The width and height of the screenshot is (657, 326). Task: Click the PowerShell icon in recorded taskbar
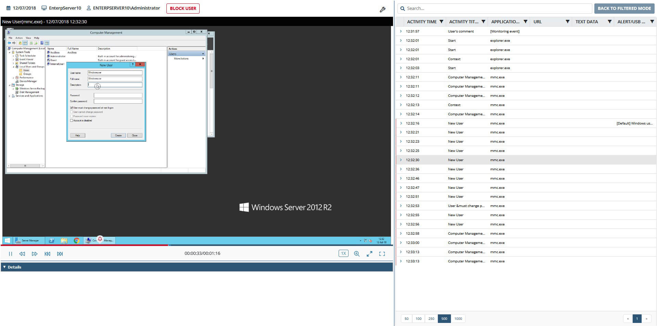click(x=51, y=240)
